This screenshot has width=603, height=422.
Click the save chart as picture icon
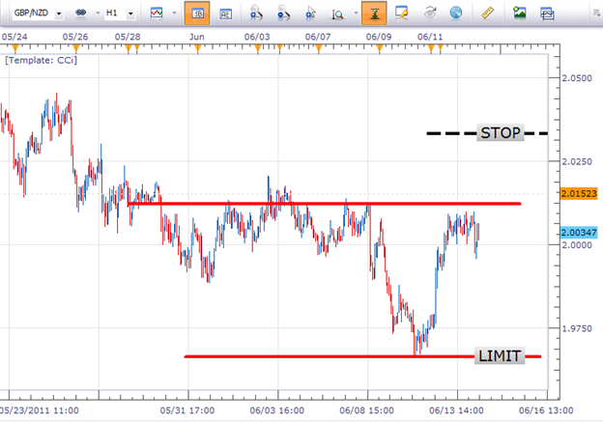(520, 14)
